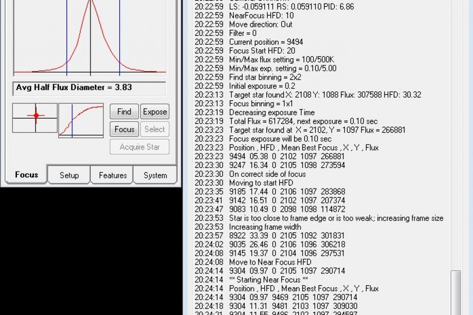The height and width of the screenshot is (315, 473).
Task: Select log line 'On correct side of focus'
Action: pos(250,174)
